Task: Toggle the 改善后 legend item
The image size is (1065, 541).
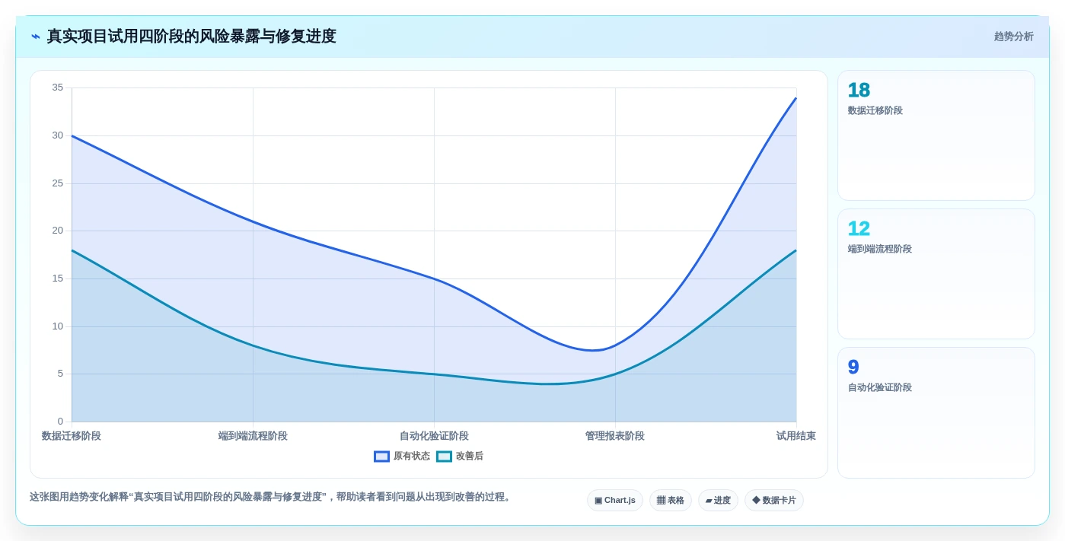Action: click(460, 457)
